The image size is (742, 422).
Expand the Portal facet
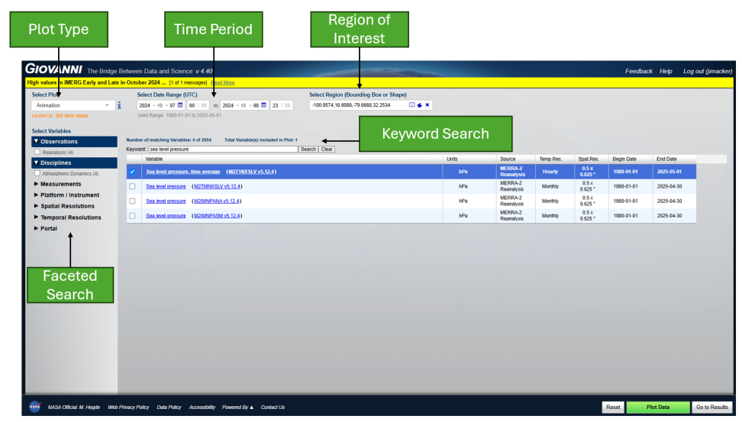point(46,228)
